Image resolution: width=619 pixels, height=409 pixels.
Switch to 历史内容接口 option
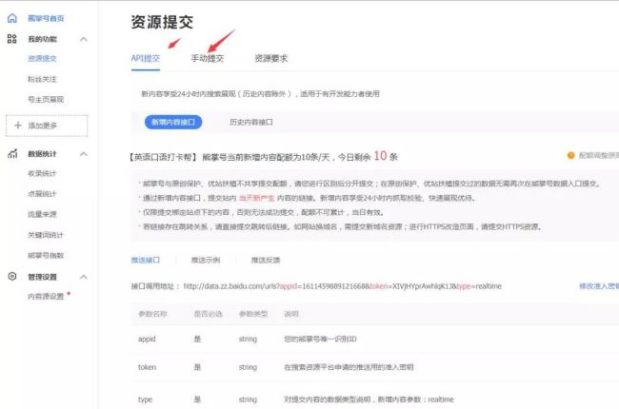[x=251, y=122]
